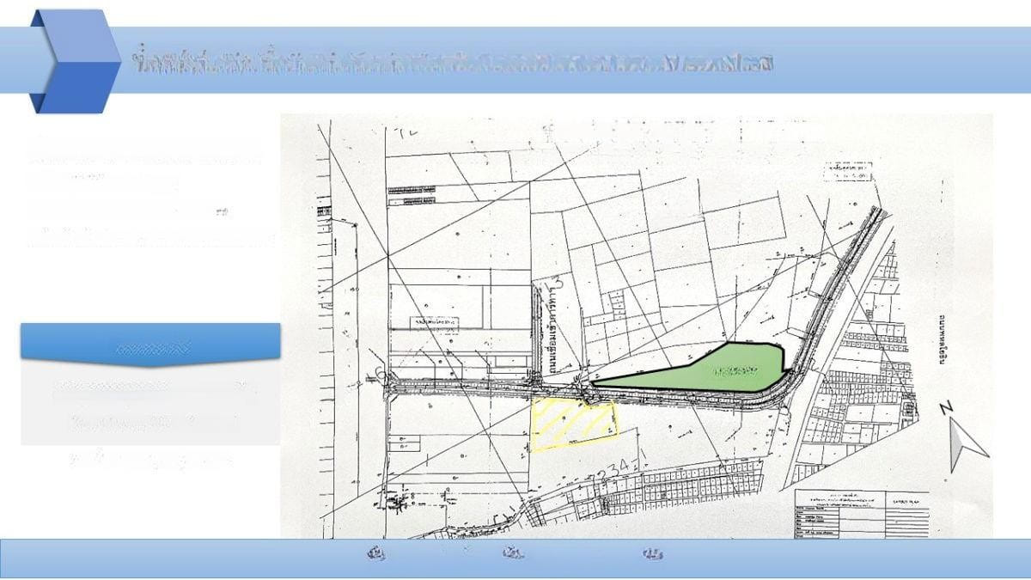Click the slide title text in header banner
This screenshot has width=1031, height=580.
[x=453, y=64]
